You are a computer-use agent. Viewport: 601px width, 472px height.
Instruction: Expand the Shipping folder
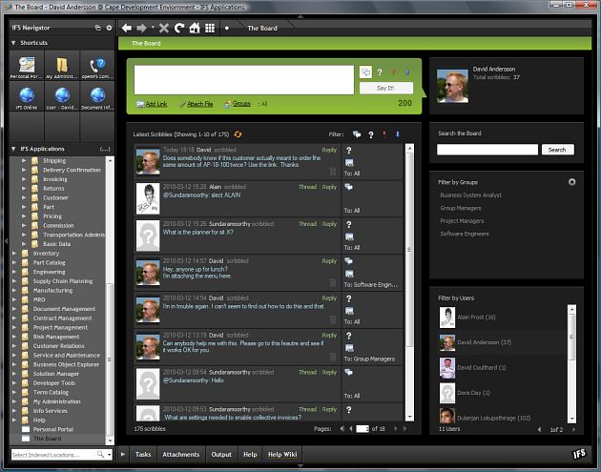[24, 160]
